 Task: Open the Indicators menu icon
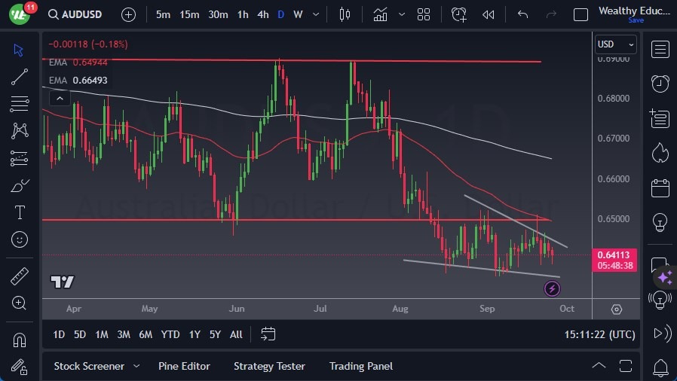point(380,14)
